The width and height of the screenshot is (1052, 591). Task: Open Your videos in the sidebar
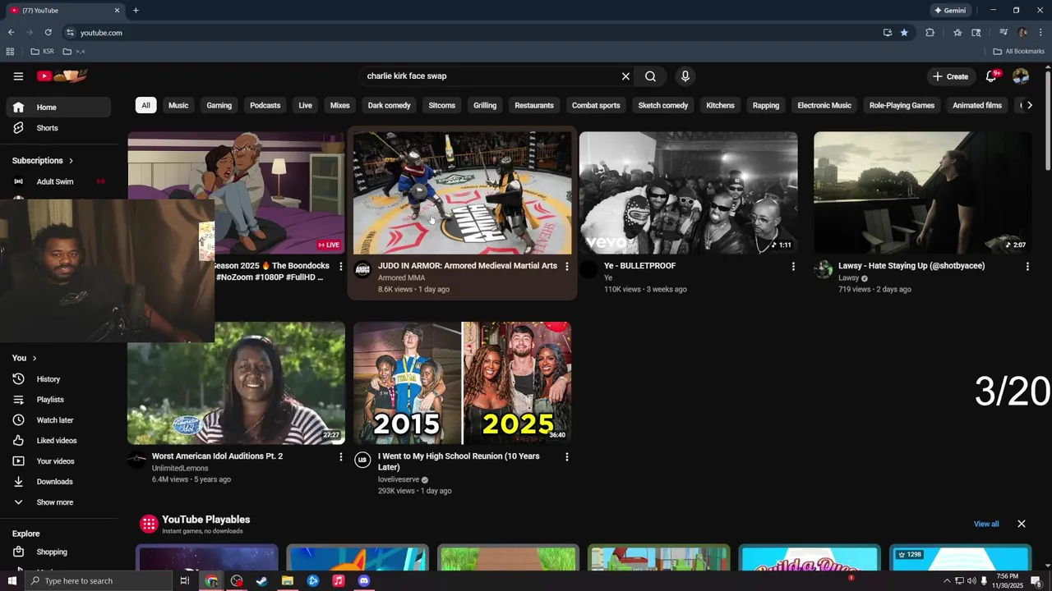58,461
